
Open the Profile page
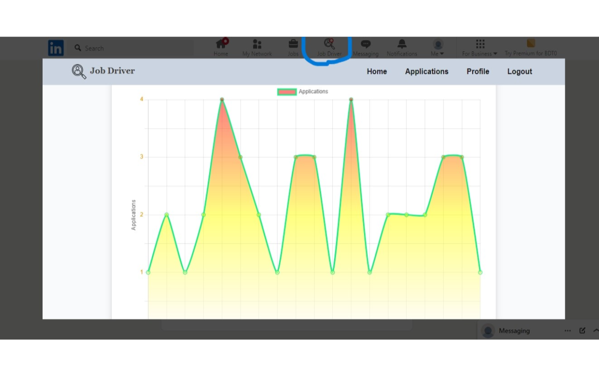478,71
